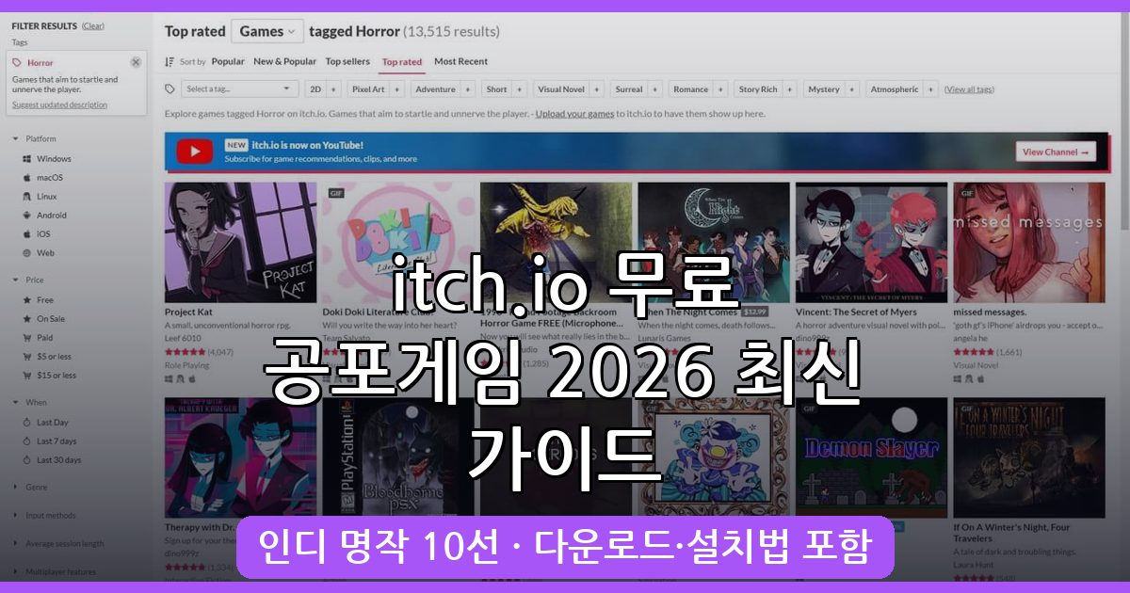Click the cart icon beside Paid filter

point(26,338)
